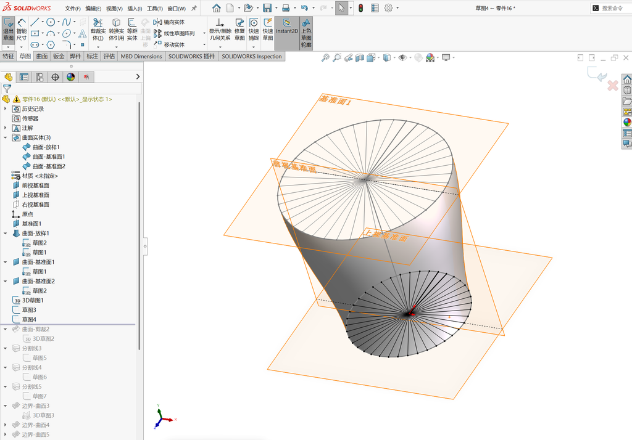Click the Zoom to Fit magnifier icon
Viewport: 632px width, 440px height.
pos(325,57)
